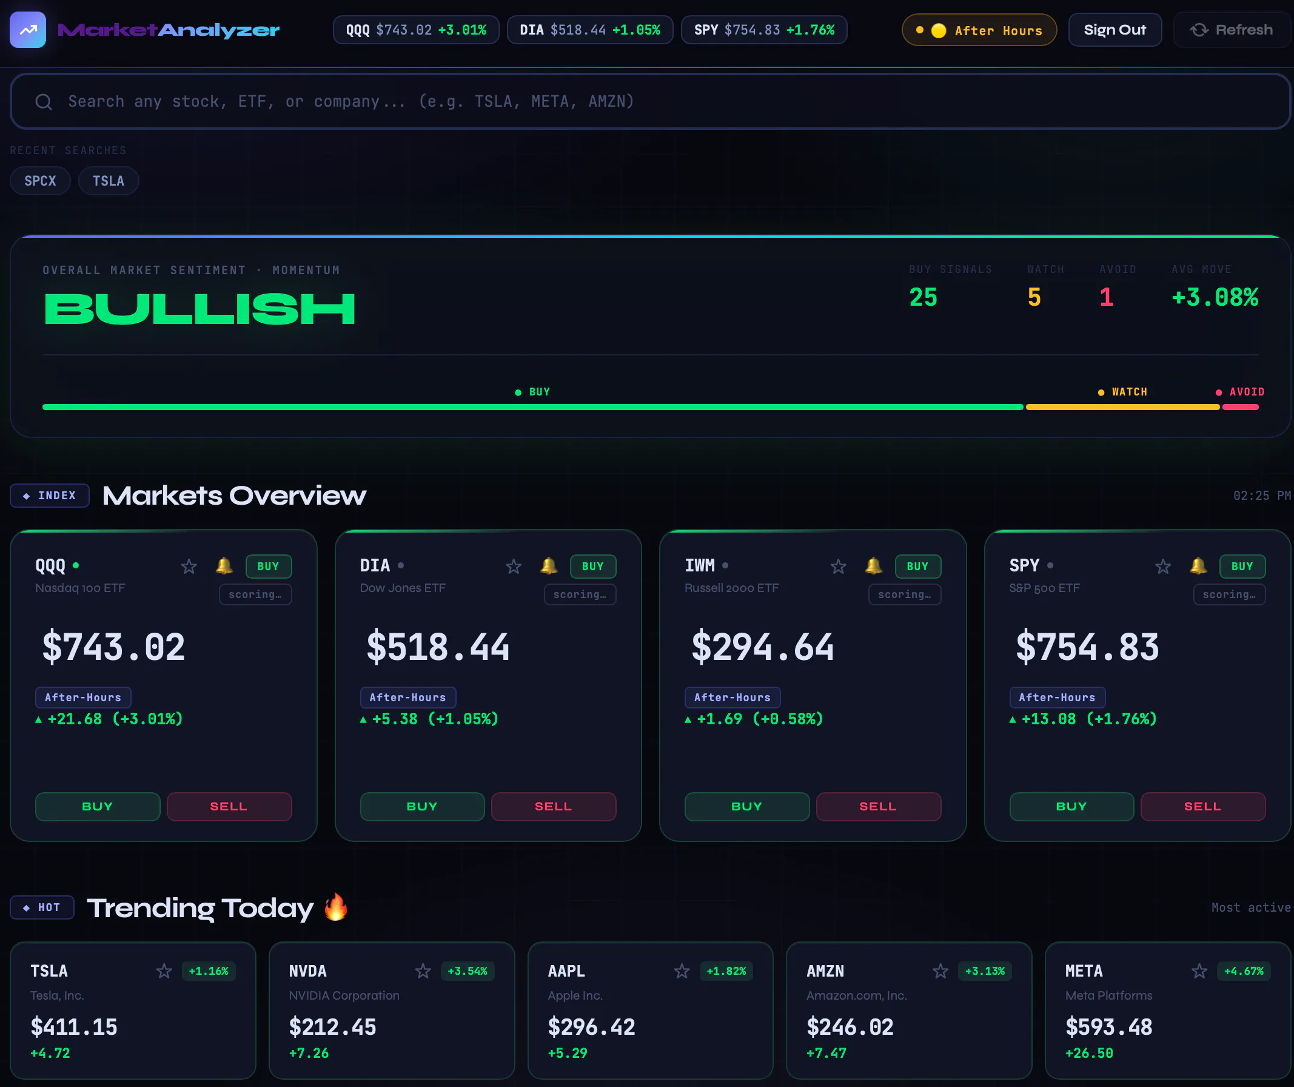1294x1087 pixels.
Task: Focus the stock search input field
Action: click(x=650, y=102)
